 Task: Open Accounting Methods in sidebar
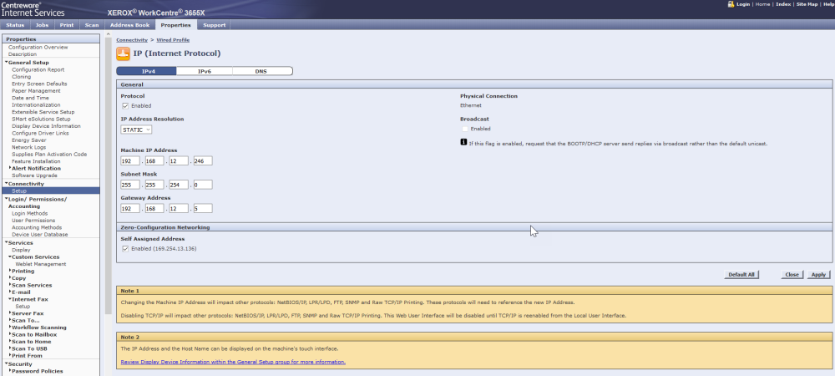pyautogui.click(x=37, y=227)
